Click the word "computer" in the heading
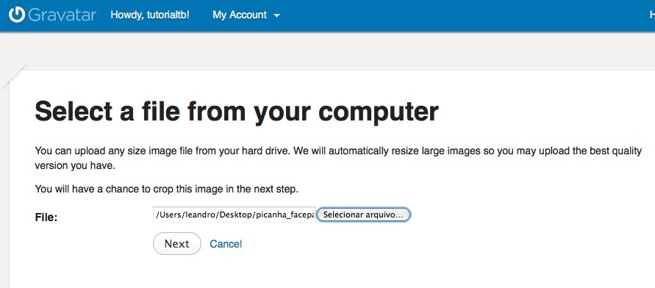Viewport: 655px width, 288px height. click(x=378, y=112)
